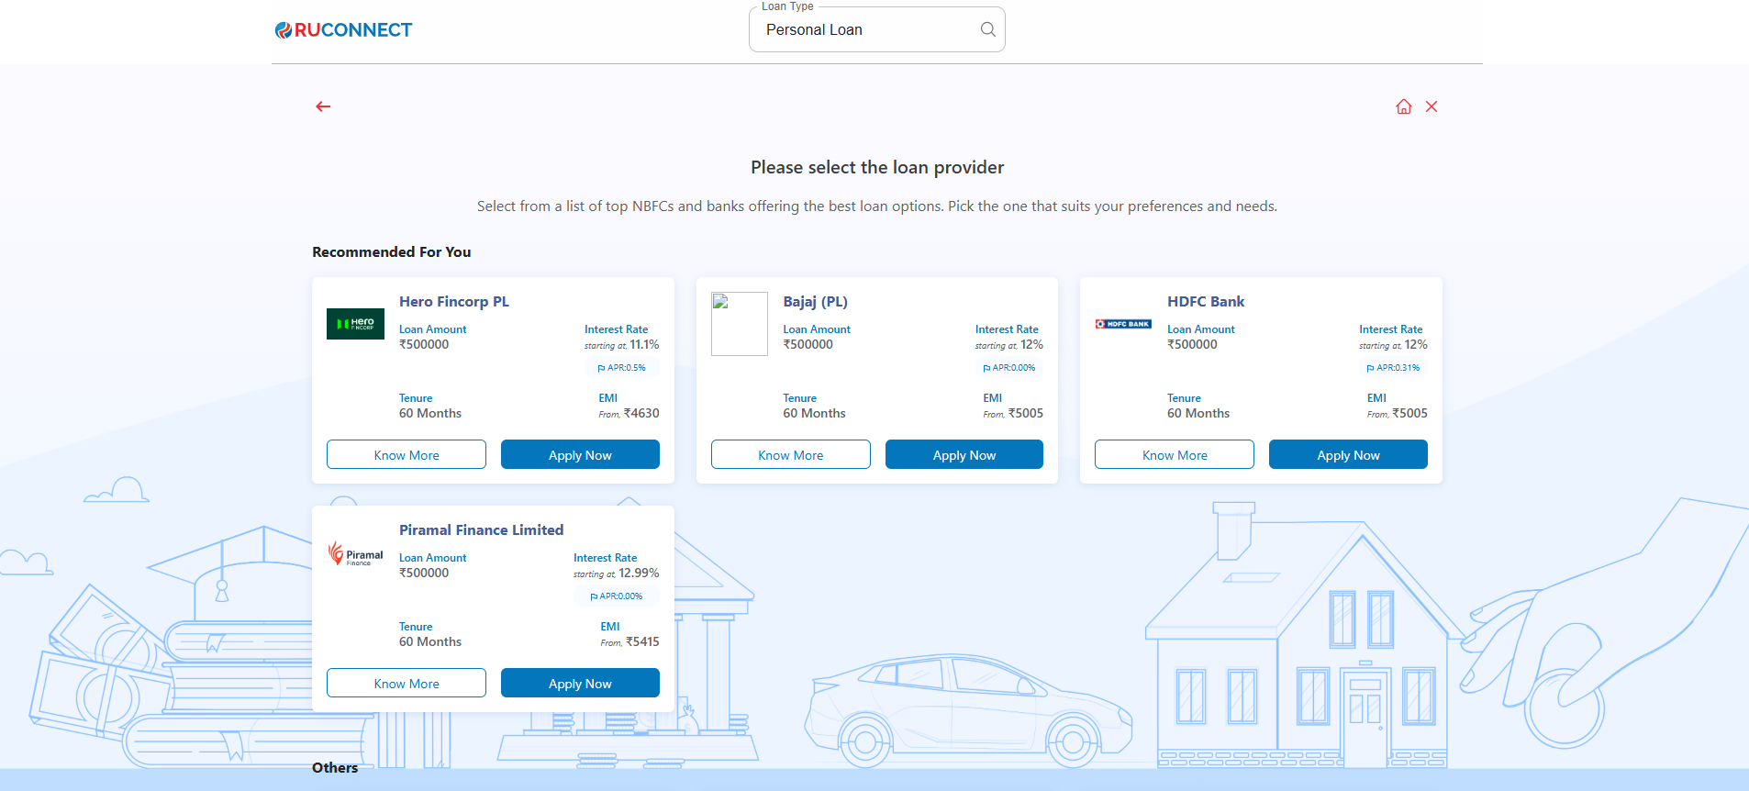This screenshot has height=791, width=1749.
Task: Apply Now for HDFC Bank loan
Action: click(1348, 455)
